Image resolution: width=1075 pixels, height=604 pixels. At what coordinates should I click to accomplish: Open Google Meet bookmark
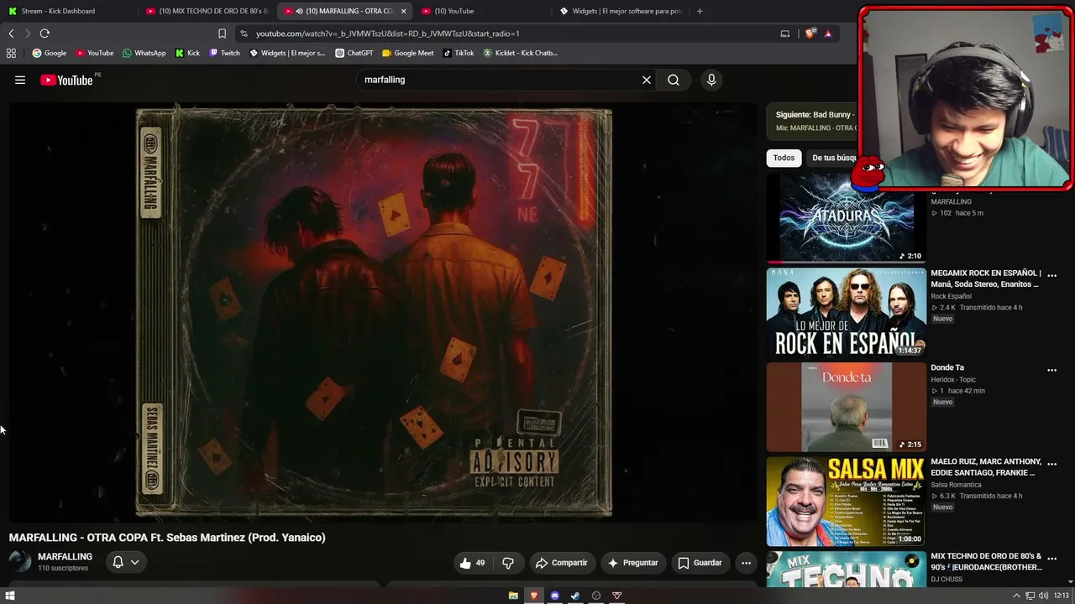coord(408,53)
